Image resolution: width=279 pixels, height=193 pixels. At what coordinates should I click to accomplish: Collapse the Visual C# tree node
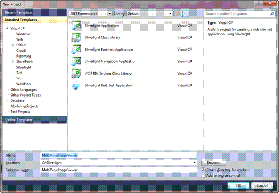(x=7, y=28)
